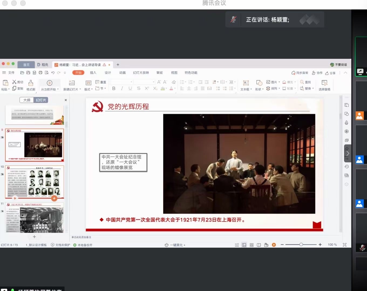Click the Find (查找) magnifier icon
The height and width of the screenshot is (291, 367).
(x=302, y=82)
